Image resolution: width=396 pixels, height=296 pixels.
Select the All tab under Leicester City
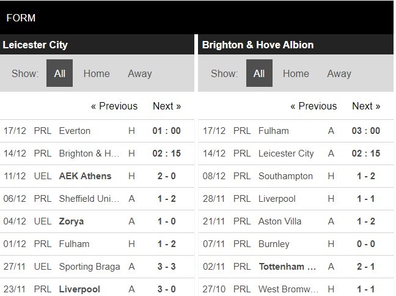click(59, 73)
